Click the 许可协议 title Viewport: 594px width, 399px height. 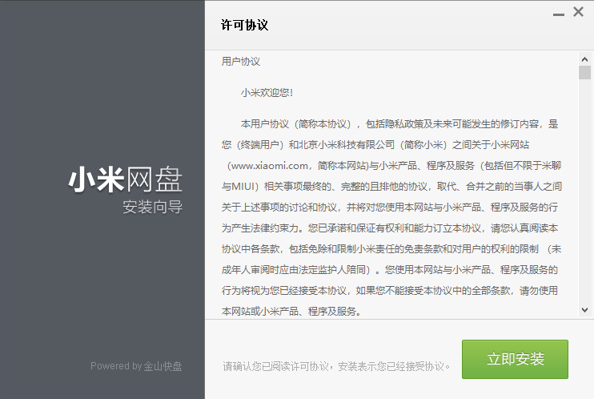click(x=244, y=25)
